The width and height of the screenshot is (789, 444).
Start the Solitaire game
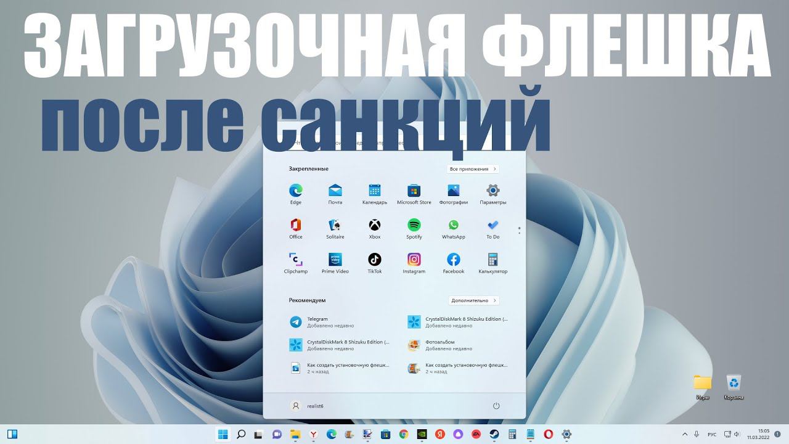click(x=335, y=228)
